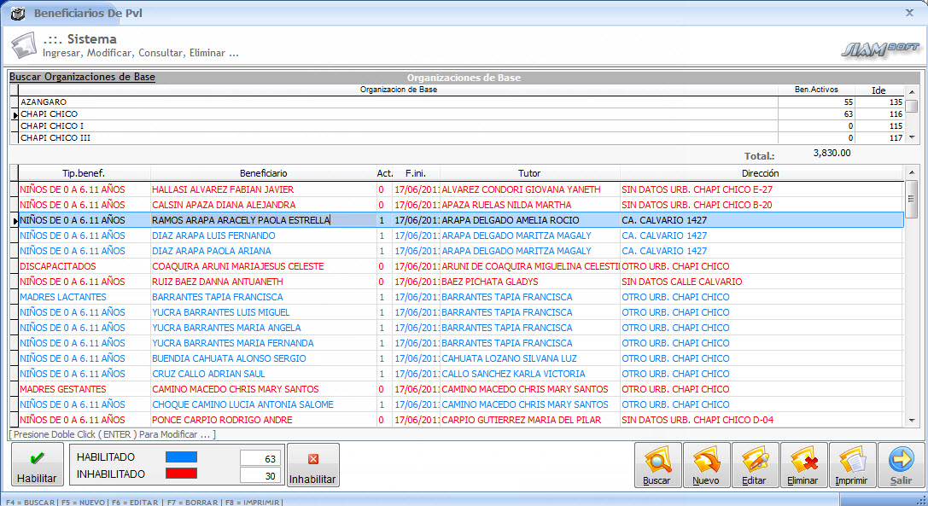Close the Beneficiarios De Pvl window
The height and width of the screenshot is (506, 928).
[x=909, y=13]
